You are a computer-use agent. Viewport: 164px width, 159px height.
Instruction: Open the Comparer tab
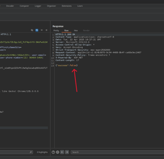coord(24,6)
